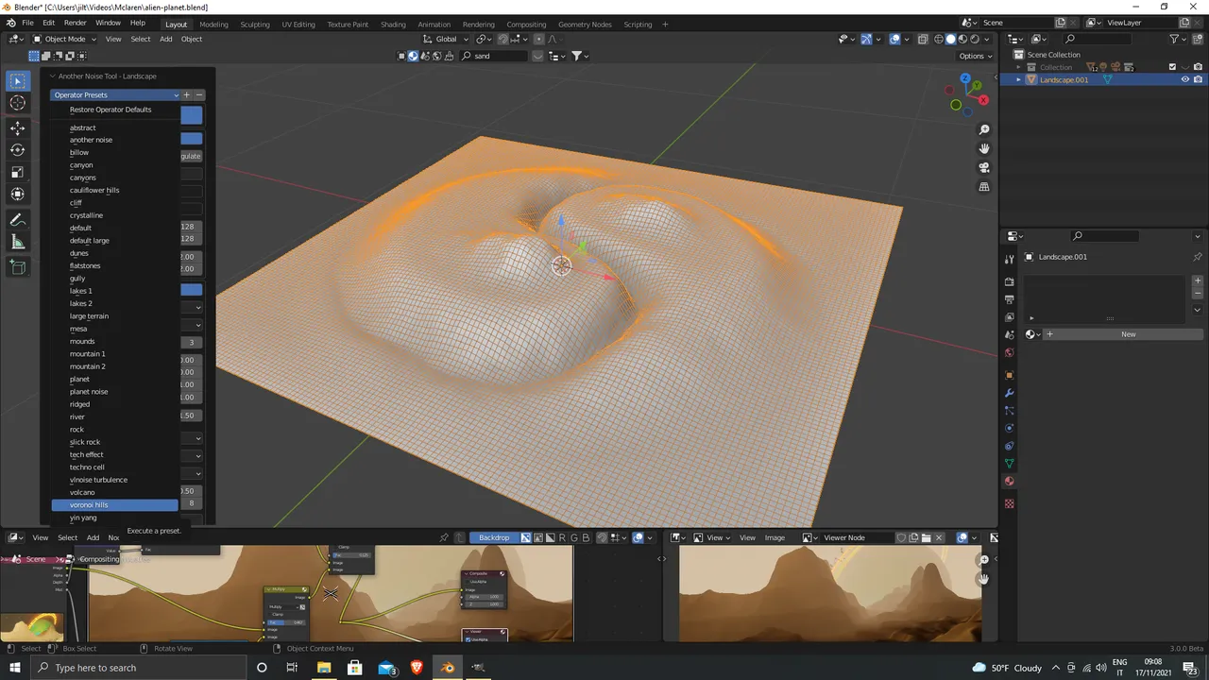Switch to wireframe viewport shading
1209x680 pixels.
coord(939,39)
